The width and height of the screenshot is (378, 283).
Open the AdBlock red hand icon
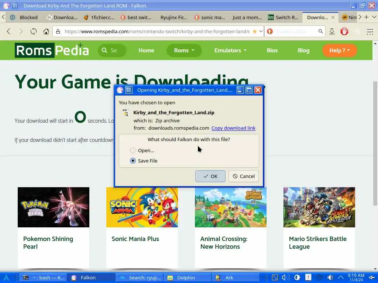pos(344,31)
